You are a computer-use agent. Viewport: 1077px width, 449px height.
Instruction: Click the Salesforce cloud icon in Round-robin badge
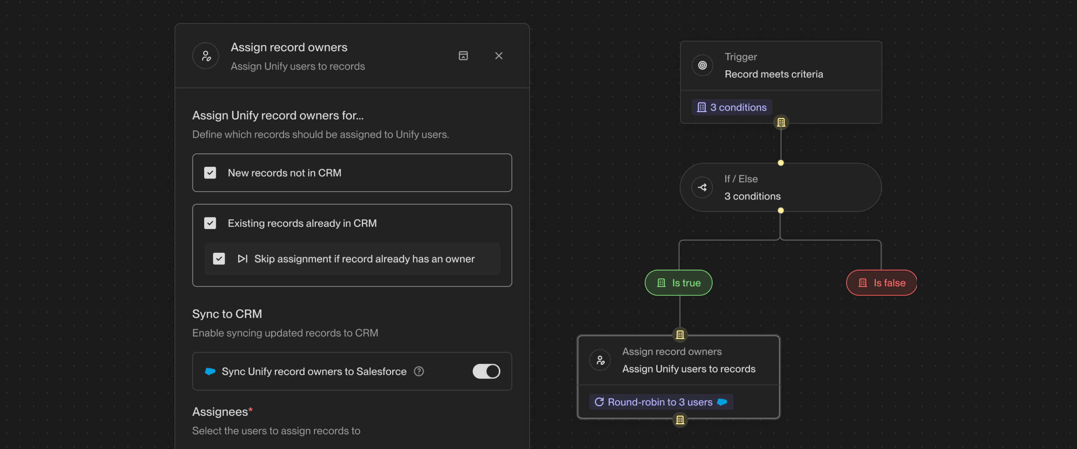[722, 402]
